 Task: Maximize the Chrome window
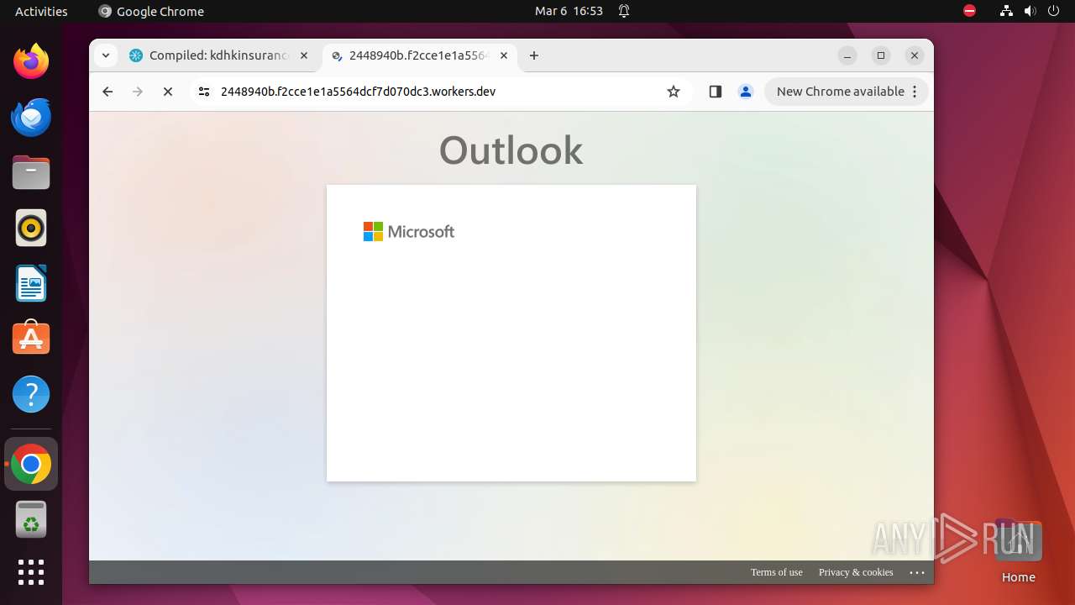click(881, 55)
